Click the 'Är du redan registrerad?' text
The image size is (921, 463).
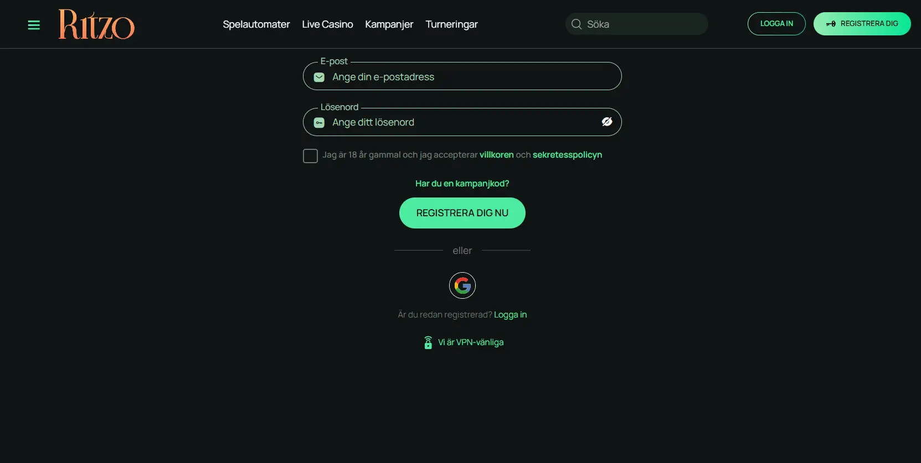[x=445, y=315]
